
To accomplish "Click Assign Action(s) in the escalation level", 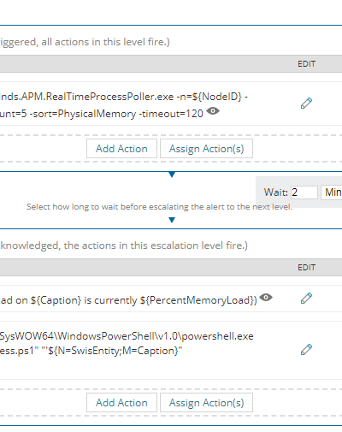I will 206,403.
